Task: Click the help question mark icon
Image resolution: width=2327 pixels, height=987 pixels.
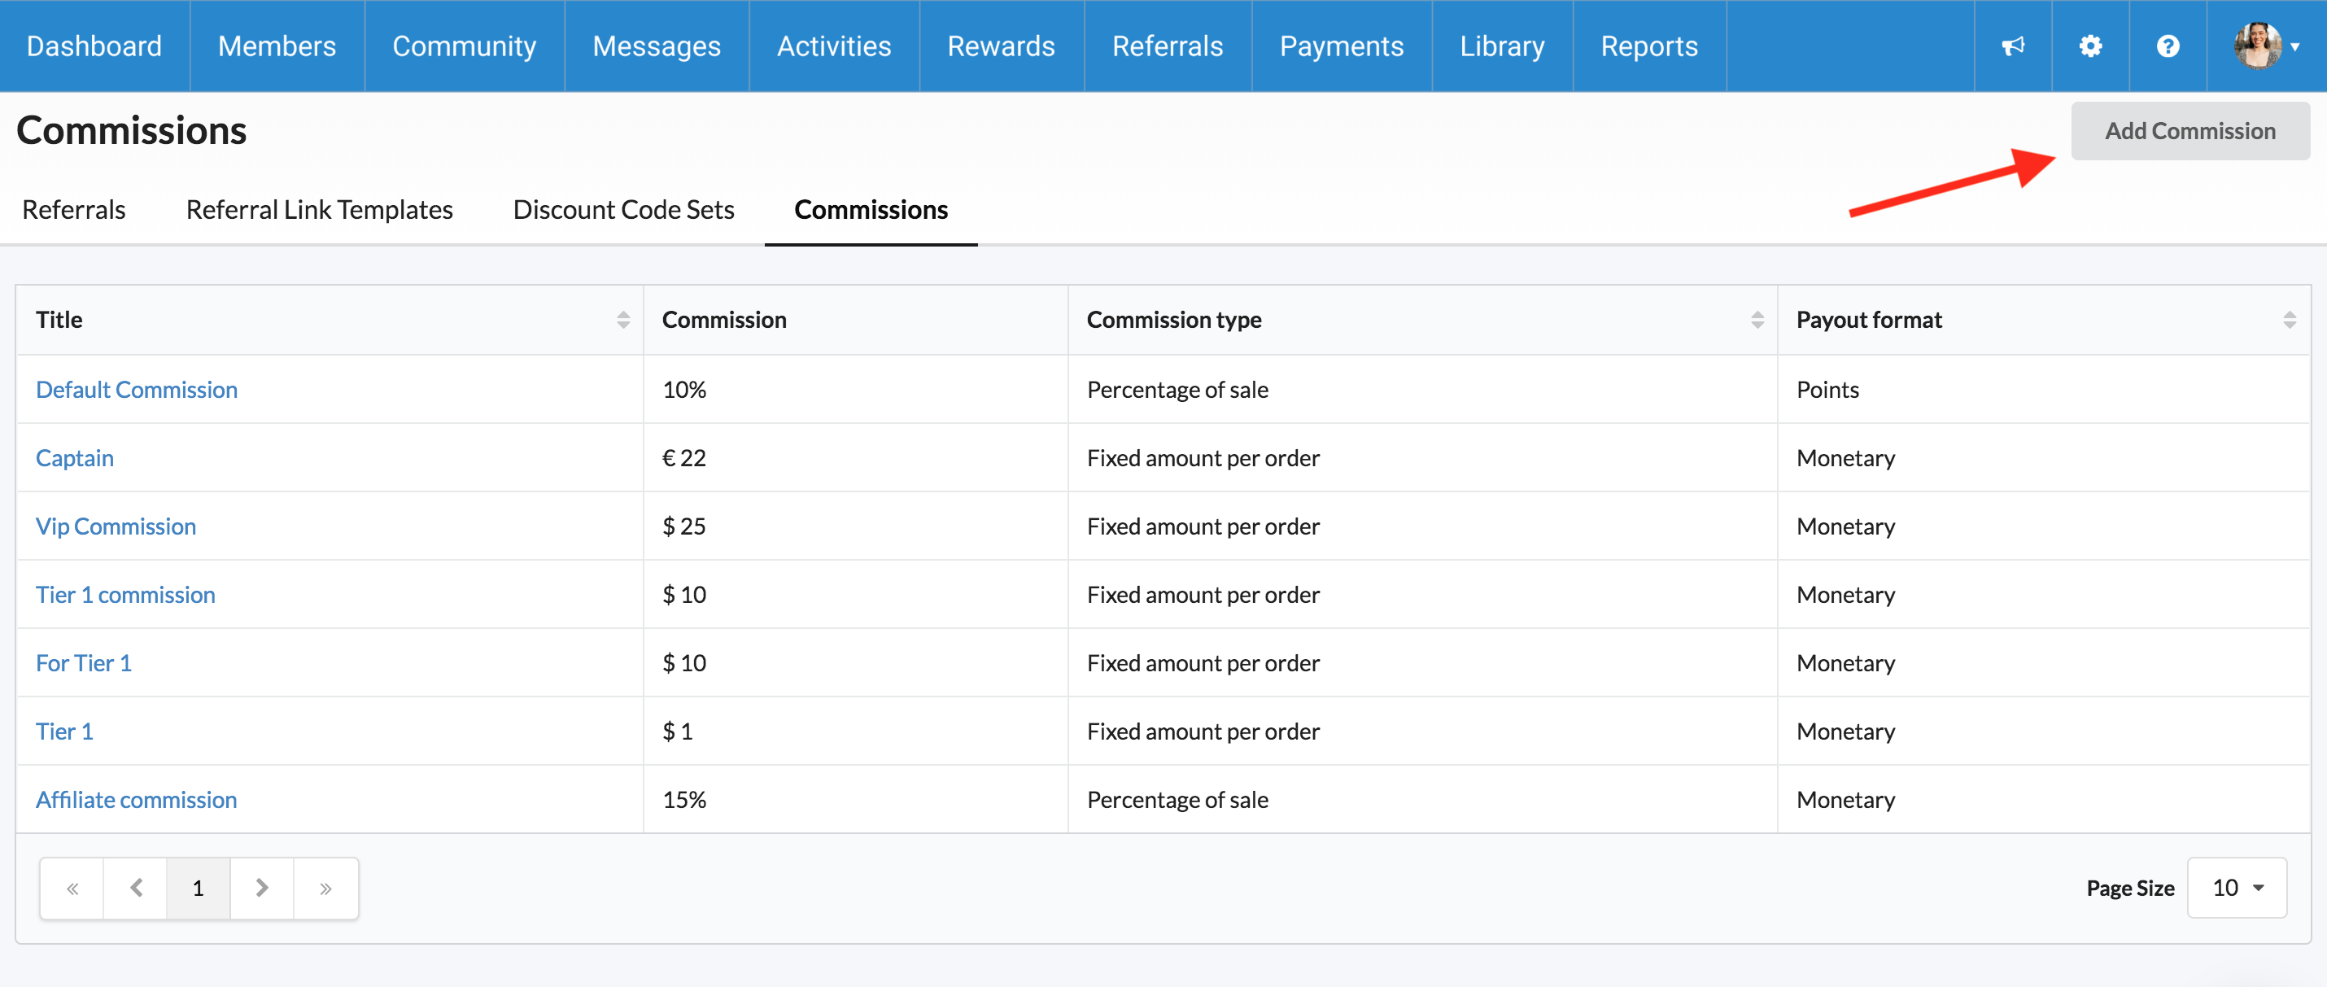Action: coord(2168,46)
